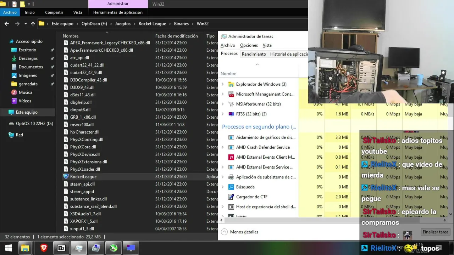This screenshot has height=255, width=454.
Task: Click Binaries breadcrumb
Action: (x=181, y=24)
